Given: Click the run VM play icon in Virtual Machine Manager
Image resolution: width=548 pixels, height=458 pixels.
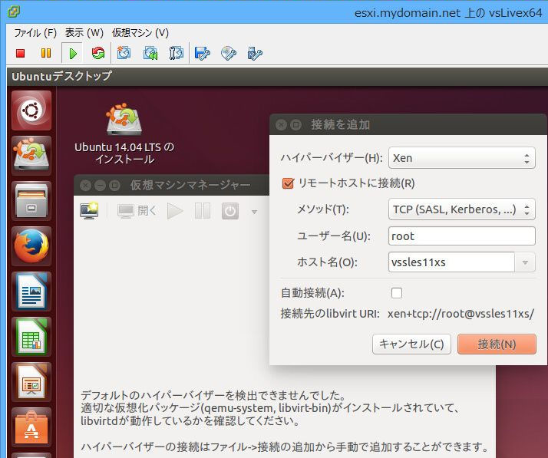Looking at the screenshot, I should tap(175, 211).
